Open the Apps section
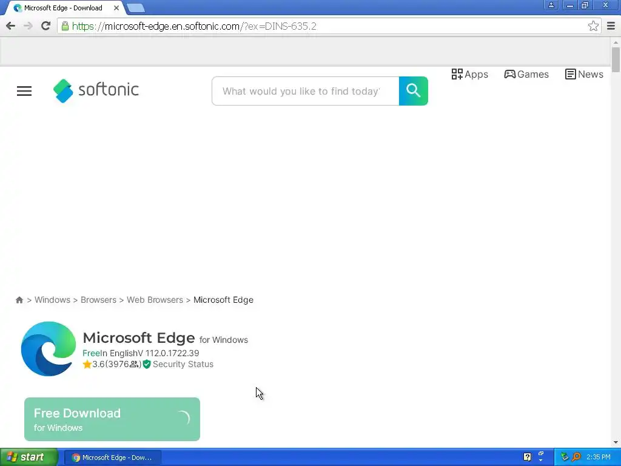This screenshot has width=621, height=466. point(470,74)
